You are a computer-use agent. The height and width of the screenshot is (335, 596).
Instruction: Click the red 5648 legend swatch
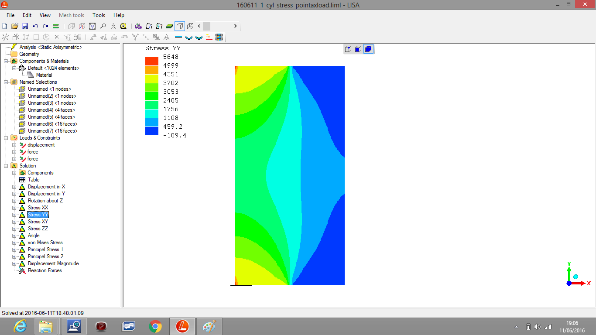coord(152,61)
